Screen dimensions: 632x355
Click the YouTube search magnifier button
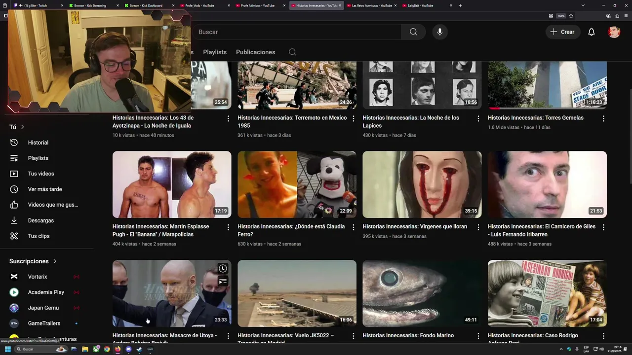tap(413, 32)
